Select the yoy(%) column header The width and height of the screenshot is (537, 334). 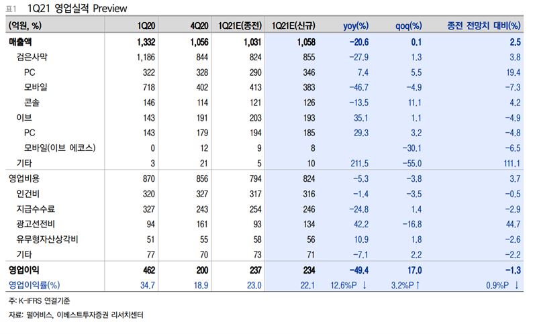[x=356, y=25]
